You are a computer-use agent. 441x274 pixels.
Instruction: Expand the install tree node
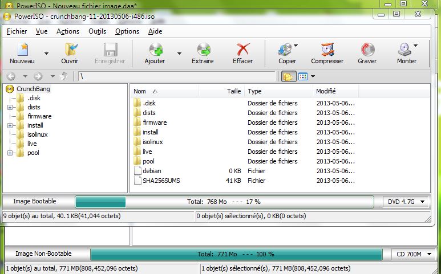point(10,125)
